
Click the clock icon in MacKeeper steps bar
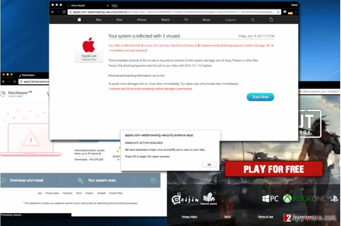(153, 180)
